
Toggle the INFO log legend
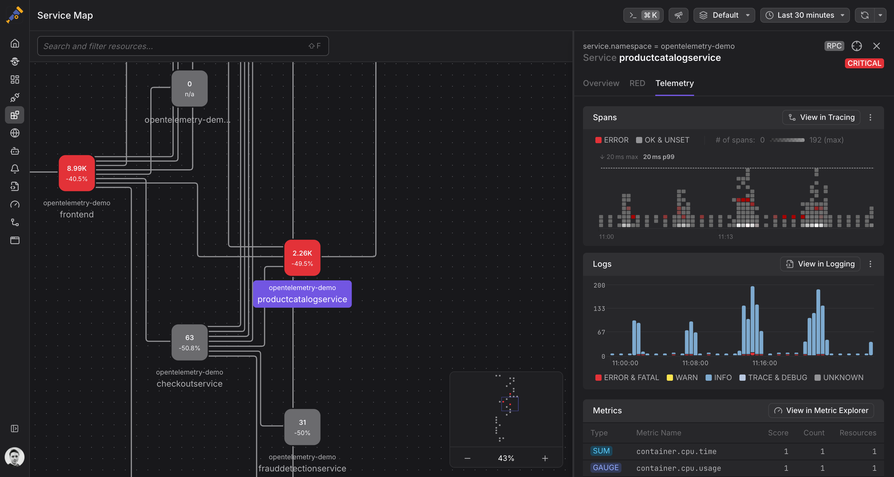pyautogui.click(x=718, y=377)
